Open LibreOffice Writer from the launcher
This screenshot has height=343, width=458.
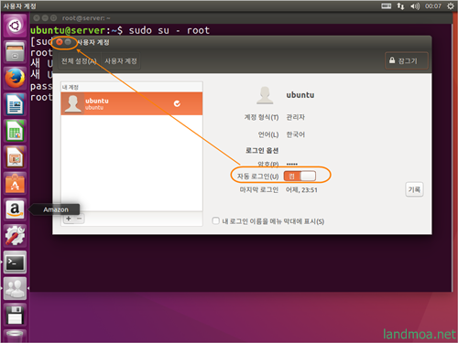coord(15,104)
